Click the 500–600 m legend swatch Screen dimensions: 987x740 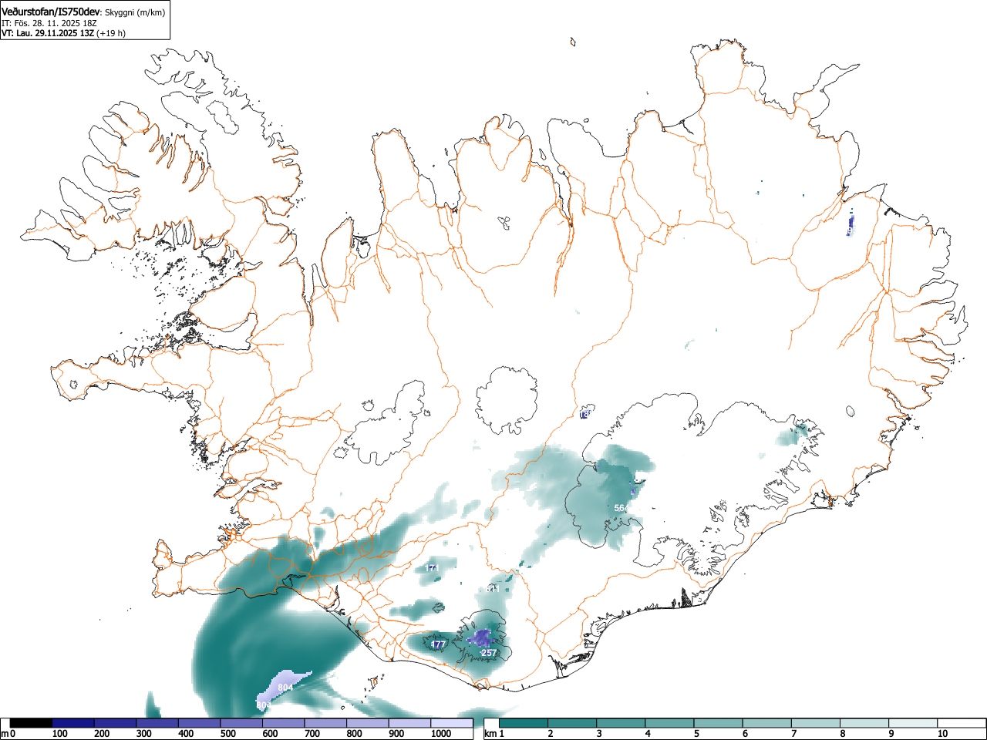(x=241, y=723)
